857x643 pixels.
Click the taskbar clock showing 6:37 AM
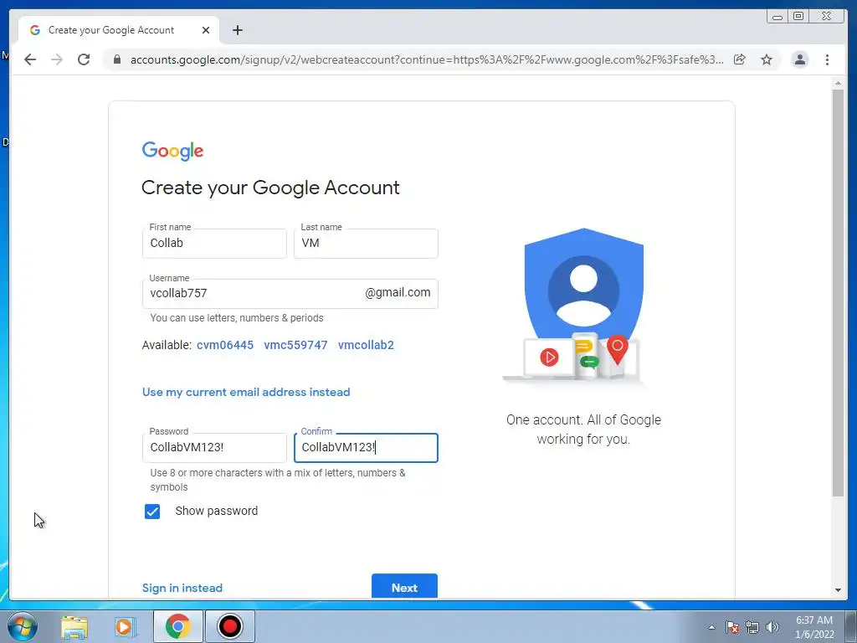[814, 627]
